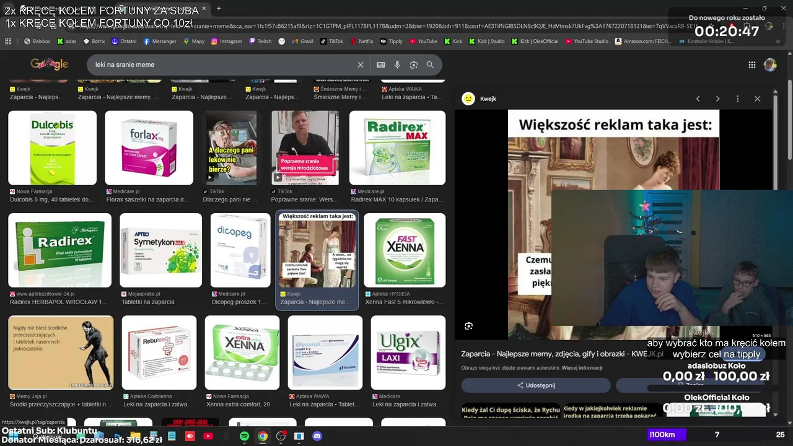Open related image 'Kiedy żal Ci dupę ściska'
Image resolution: width=793 pixels, height=446 pixels.
(510, 411)
